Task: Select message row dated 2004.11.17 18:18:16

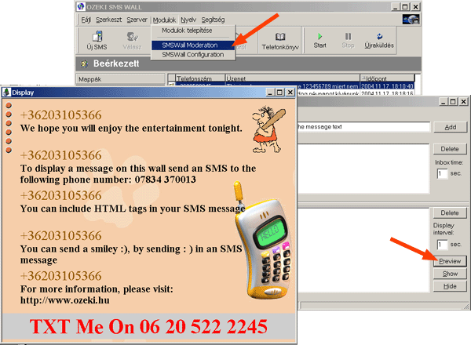Action: pos(356,93)
